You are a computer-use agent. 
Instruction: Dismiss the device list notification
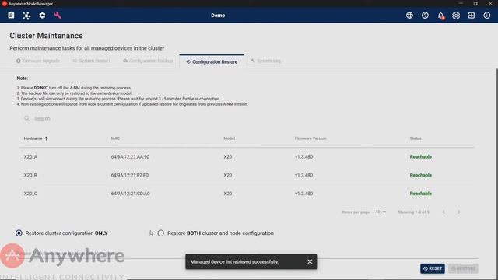(310, 261)
